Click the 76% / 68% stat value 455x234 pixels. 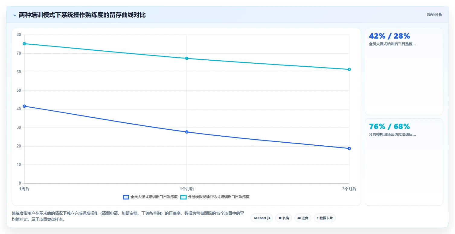click(389, 127)
